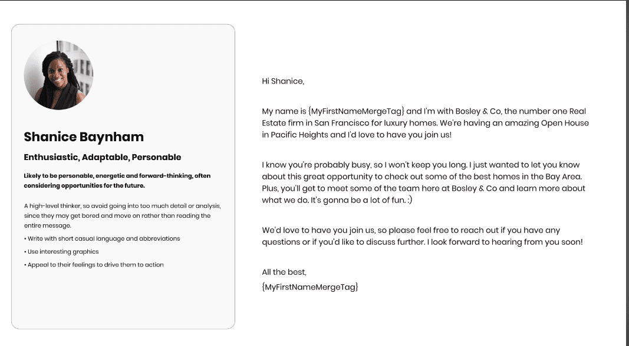Click the high-level thinker advice paragraph

click(x=122, y=215)
